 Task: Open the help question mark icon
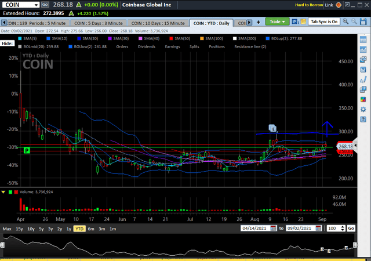tap(363, 119)
